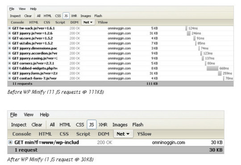This screenshot has width=241, height=165.
Task: Select the All filter in top panel
Action: pos(38,16)
